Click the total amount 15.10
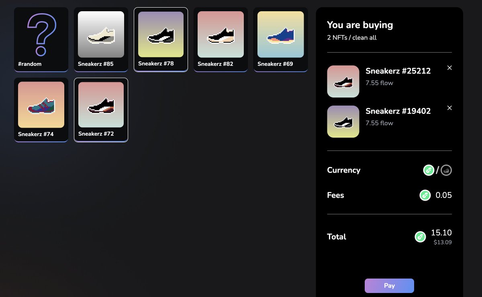 click(441, 232)
